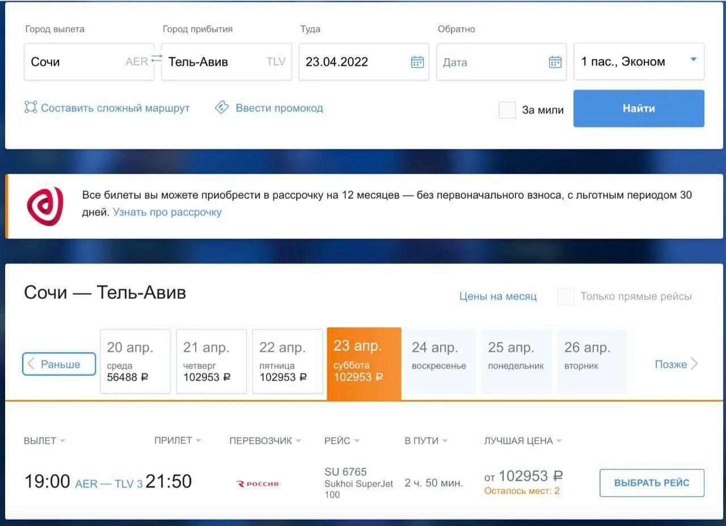Sort by ПРИЛЕТ column
Screen dimensions: 726x526
(x=178, y=440)
